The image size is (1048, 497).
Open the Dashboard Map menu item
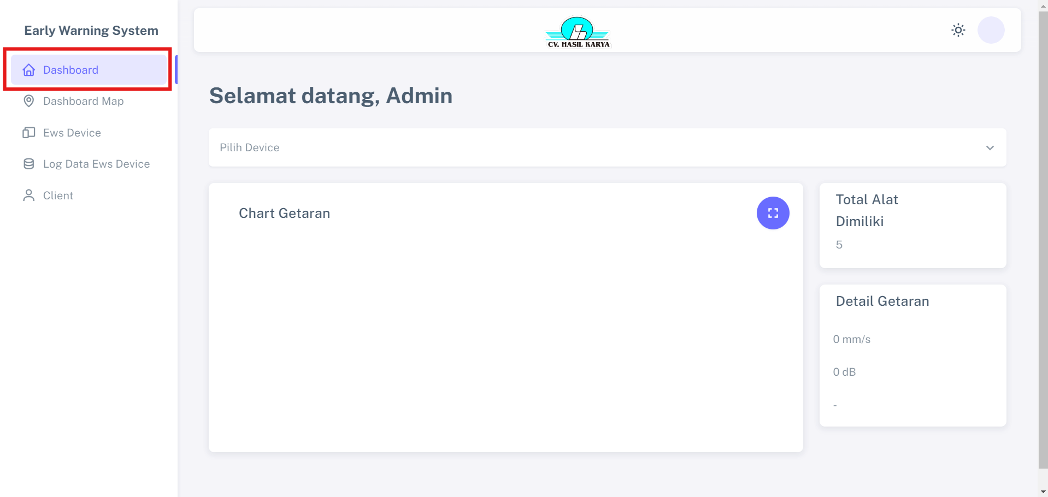coord(83,101)
